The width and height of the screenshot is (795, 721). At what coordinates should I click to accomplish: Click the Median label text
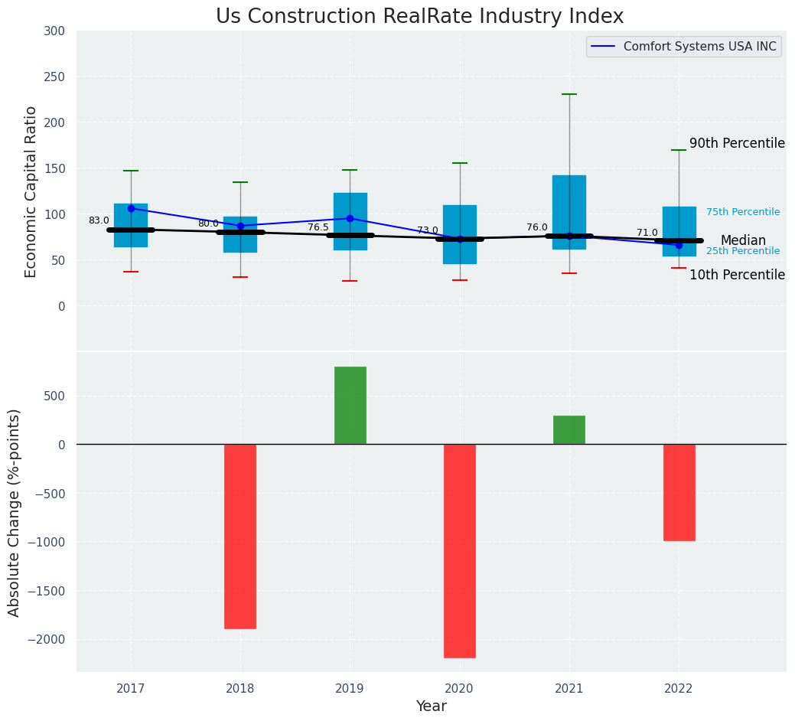[743, 240]
